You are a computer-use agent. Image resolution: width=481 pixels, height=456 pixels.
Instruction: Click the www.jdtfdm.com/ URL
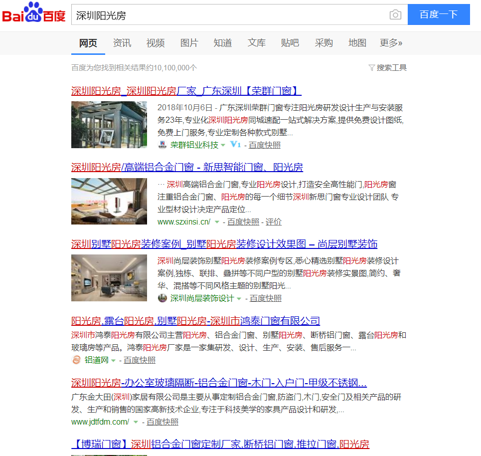pyautogui.click(x=100, y=422)
